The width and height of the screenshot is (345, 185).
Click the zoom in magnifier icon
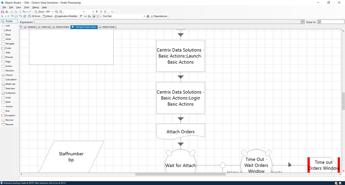57,12
